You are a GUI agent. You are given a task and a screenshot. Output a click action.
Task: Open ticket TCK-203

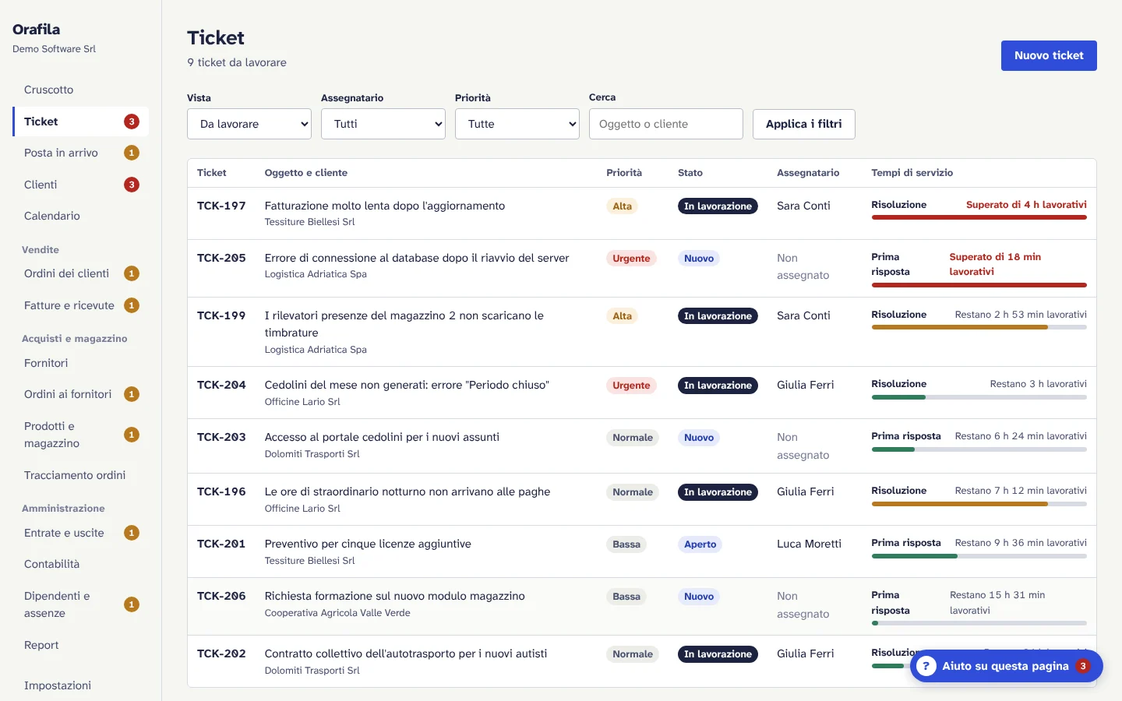[221, 437]
